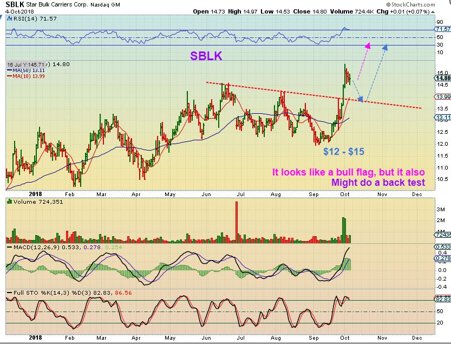Click the 90 RSI axis label
Image resolution: width=451 pixels, height=344 pixels.
pyautogui.click(x=440, y=22)
